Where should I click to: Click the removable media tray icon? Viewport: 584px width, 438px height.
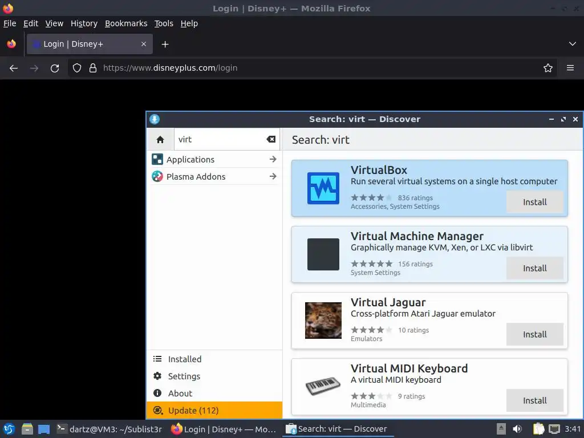[501, 429]
